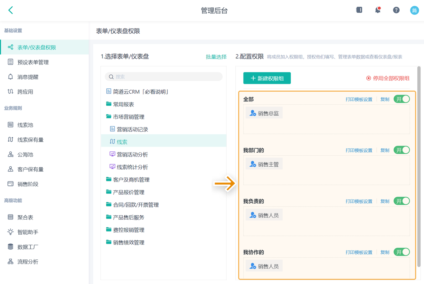This screenshot has height=284, width=424.
Task: Select 消息提醒 menu item
Action: pyautogui.click(x=28, y=77)
